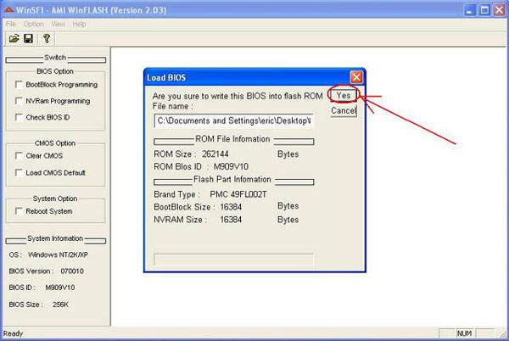The height and width of the screenshot is (341, 509).
Task: Toggle Load CMOS Default checkbox
Action: tap(19, 172)
